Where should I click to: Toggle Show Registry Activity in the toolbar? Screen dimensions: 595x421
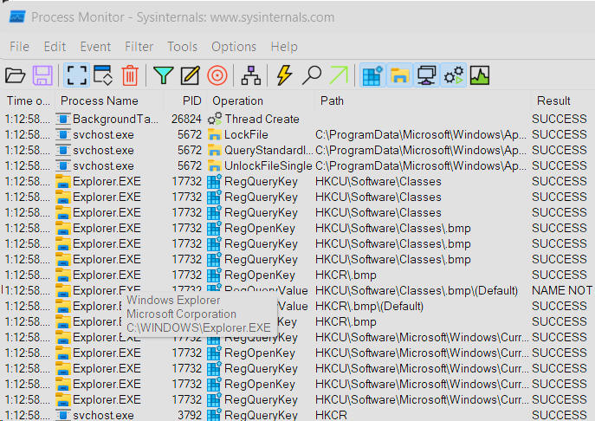(372, 75)
